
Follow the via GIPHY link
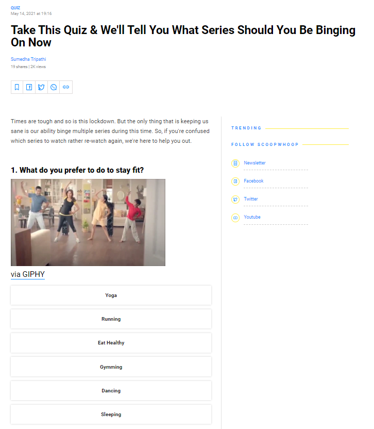point(28,274)
